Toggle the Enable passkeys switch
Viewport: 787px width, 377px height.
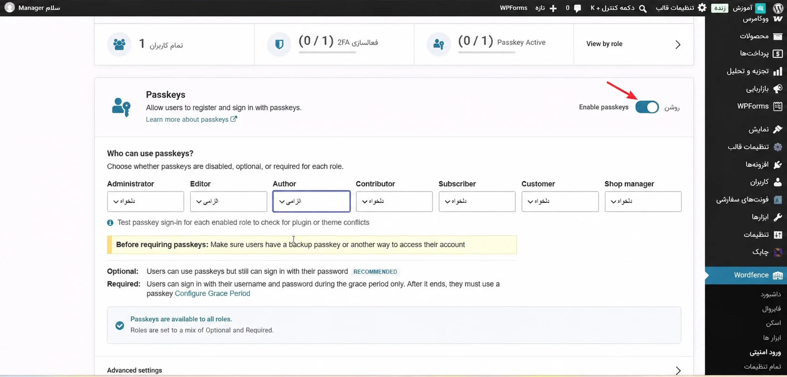(x=647, y=107)
